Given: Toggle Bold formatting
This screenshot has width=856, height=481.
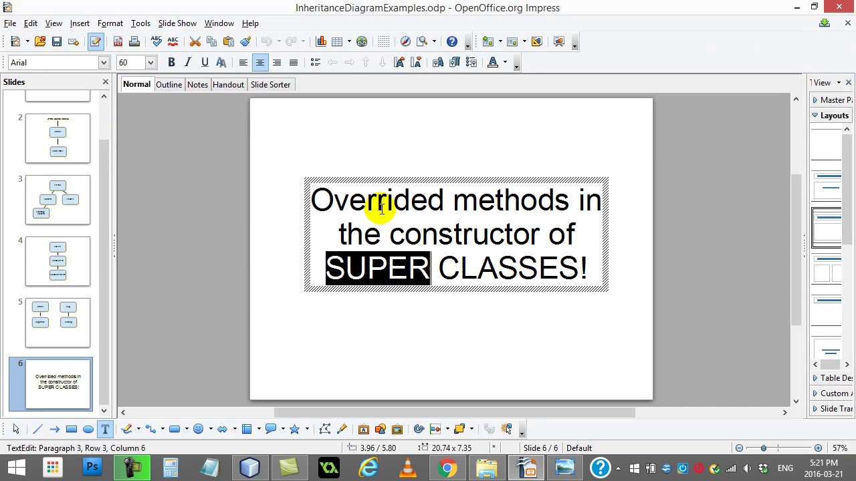Looking at the screenshot, I should click(x=171, y=62).
